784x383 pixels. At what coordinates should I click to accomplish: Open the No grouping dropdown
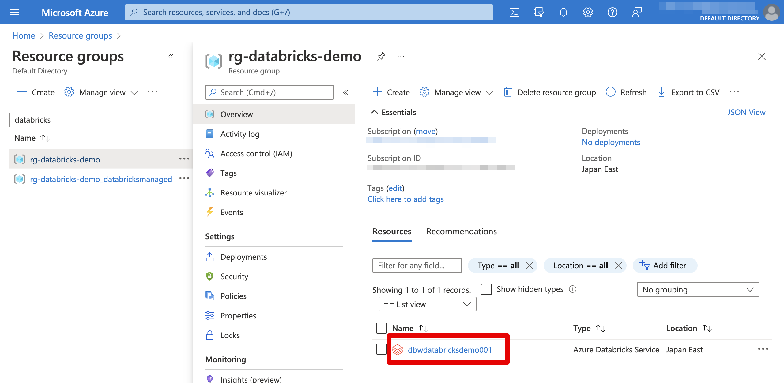[698, 289]
